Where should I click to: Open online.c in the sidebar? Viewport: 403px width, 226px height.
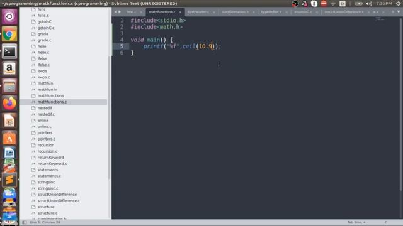(x=45, y=127)
